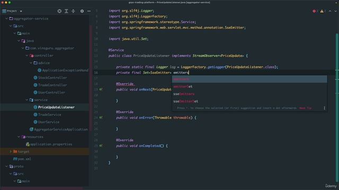The height and width of the screenshot is (190, 339).
Task: Click the SseEmitter import line
Action: 177,27
